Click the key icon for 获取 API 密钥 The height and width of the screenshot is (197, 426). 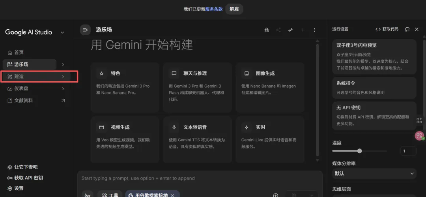(10, 178)
